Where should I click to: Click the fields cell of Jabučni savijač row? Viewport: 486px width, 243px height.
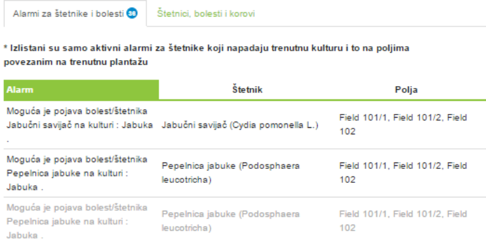point(403,125)
